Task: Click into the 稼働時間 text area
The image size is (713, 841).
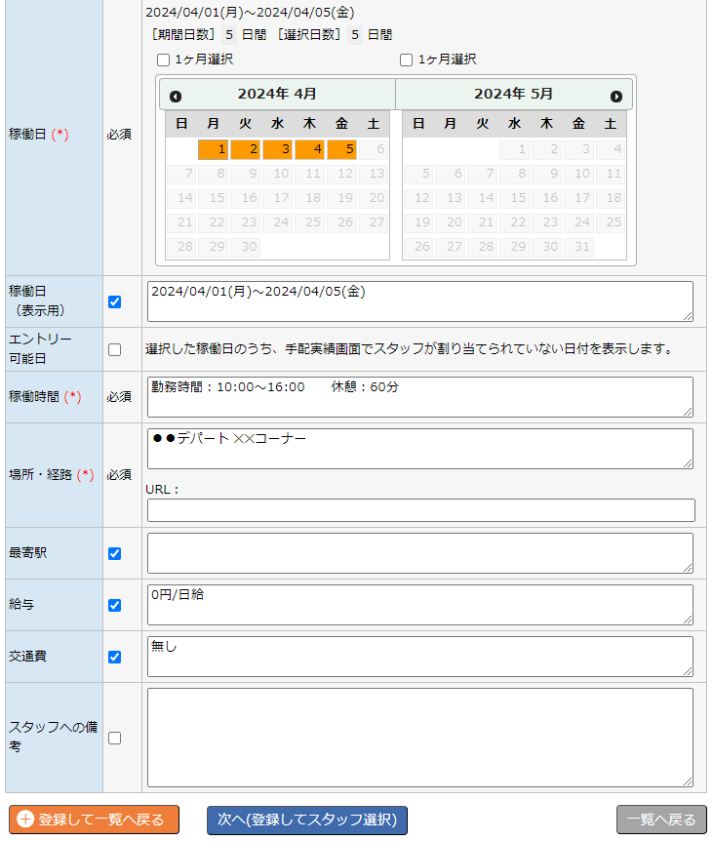Action: click(420, 397)
